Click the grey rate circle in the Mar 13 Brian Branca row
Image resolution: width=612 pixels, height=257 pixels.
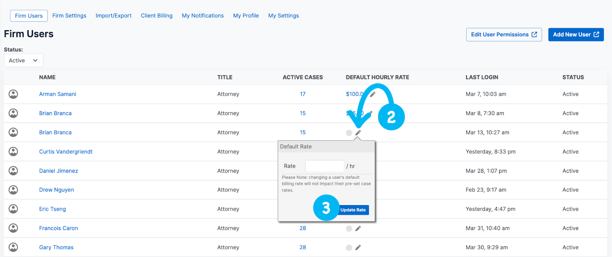[349, 133]
